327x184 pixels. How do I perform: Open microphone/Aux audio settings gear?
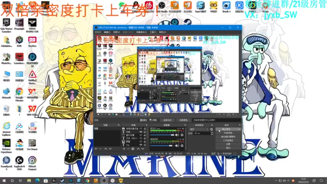pos(182,135)
